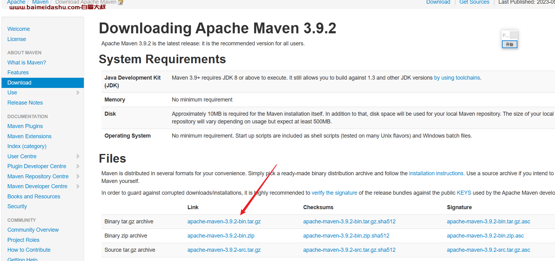
Task: Download apache-maven-3.9.2-src.tar.gz
Action: tap(224, 250)
